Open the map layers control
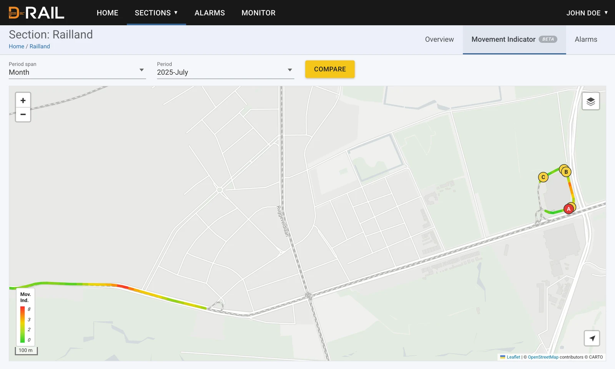The image size is (615, 369). click(x=591, y=101)
